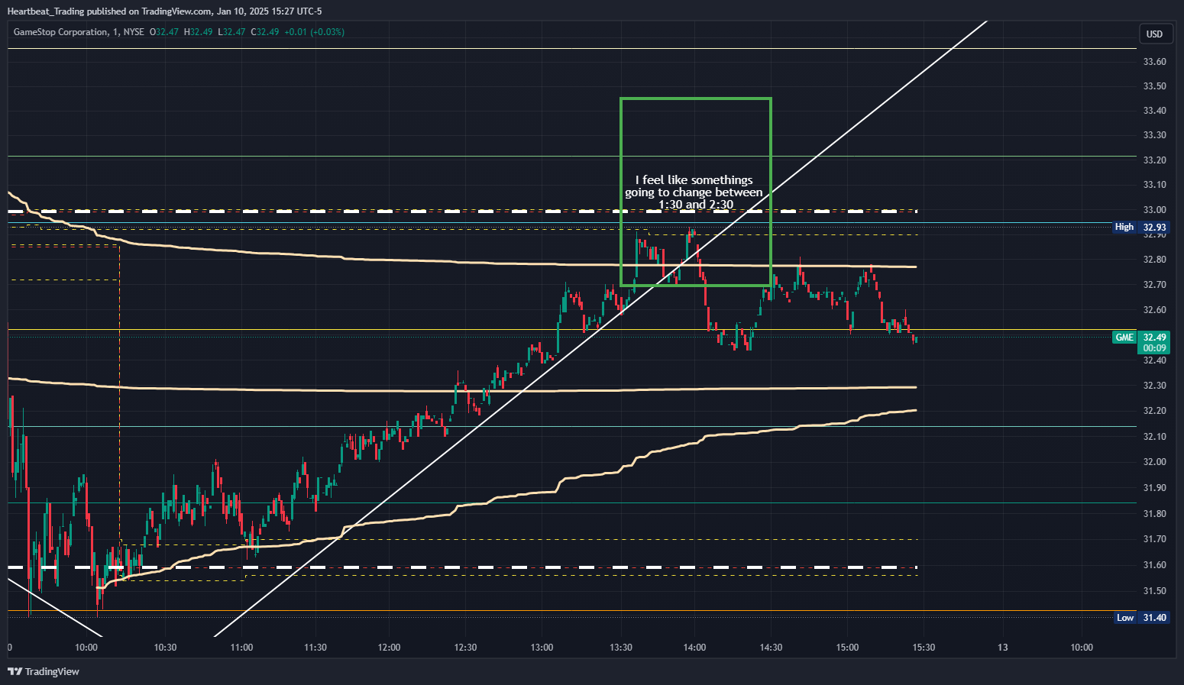Image resolution: width=1184 pixels, height=685 pixels.
Task: Click the 15:30 time axis label
Action: (924, 648)
